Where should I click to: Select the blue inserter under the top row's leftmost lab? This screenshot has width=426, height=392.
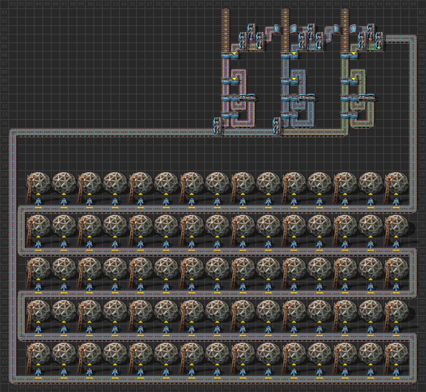click(38, 202)
